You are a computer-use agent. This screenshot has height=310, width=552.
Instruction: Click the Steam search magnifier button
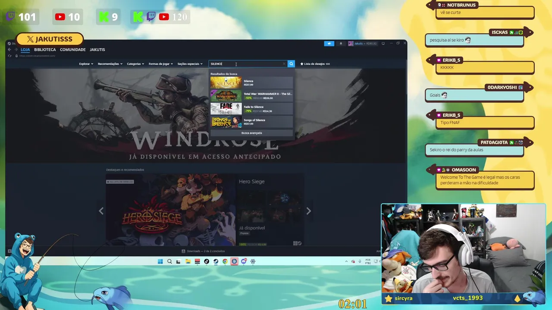point(291,64)
